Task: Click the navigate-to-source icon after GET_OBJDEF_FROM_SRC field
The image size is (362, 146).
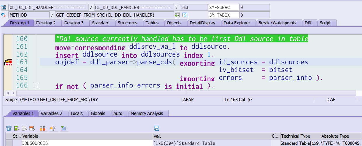Action: pyautogui.click(x=177, y=15)
